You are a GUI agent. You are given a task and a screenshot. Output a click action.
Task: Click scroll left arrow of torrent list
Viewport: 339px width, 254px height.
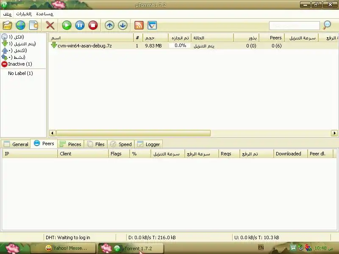point(52,133)
